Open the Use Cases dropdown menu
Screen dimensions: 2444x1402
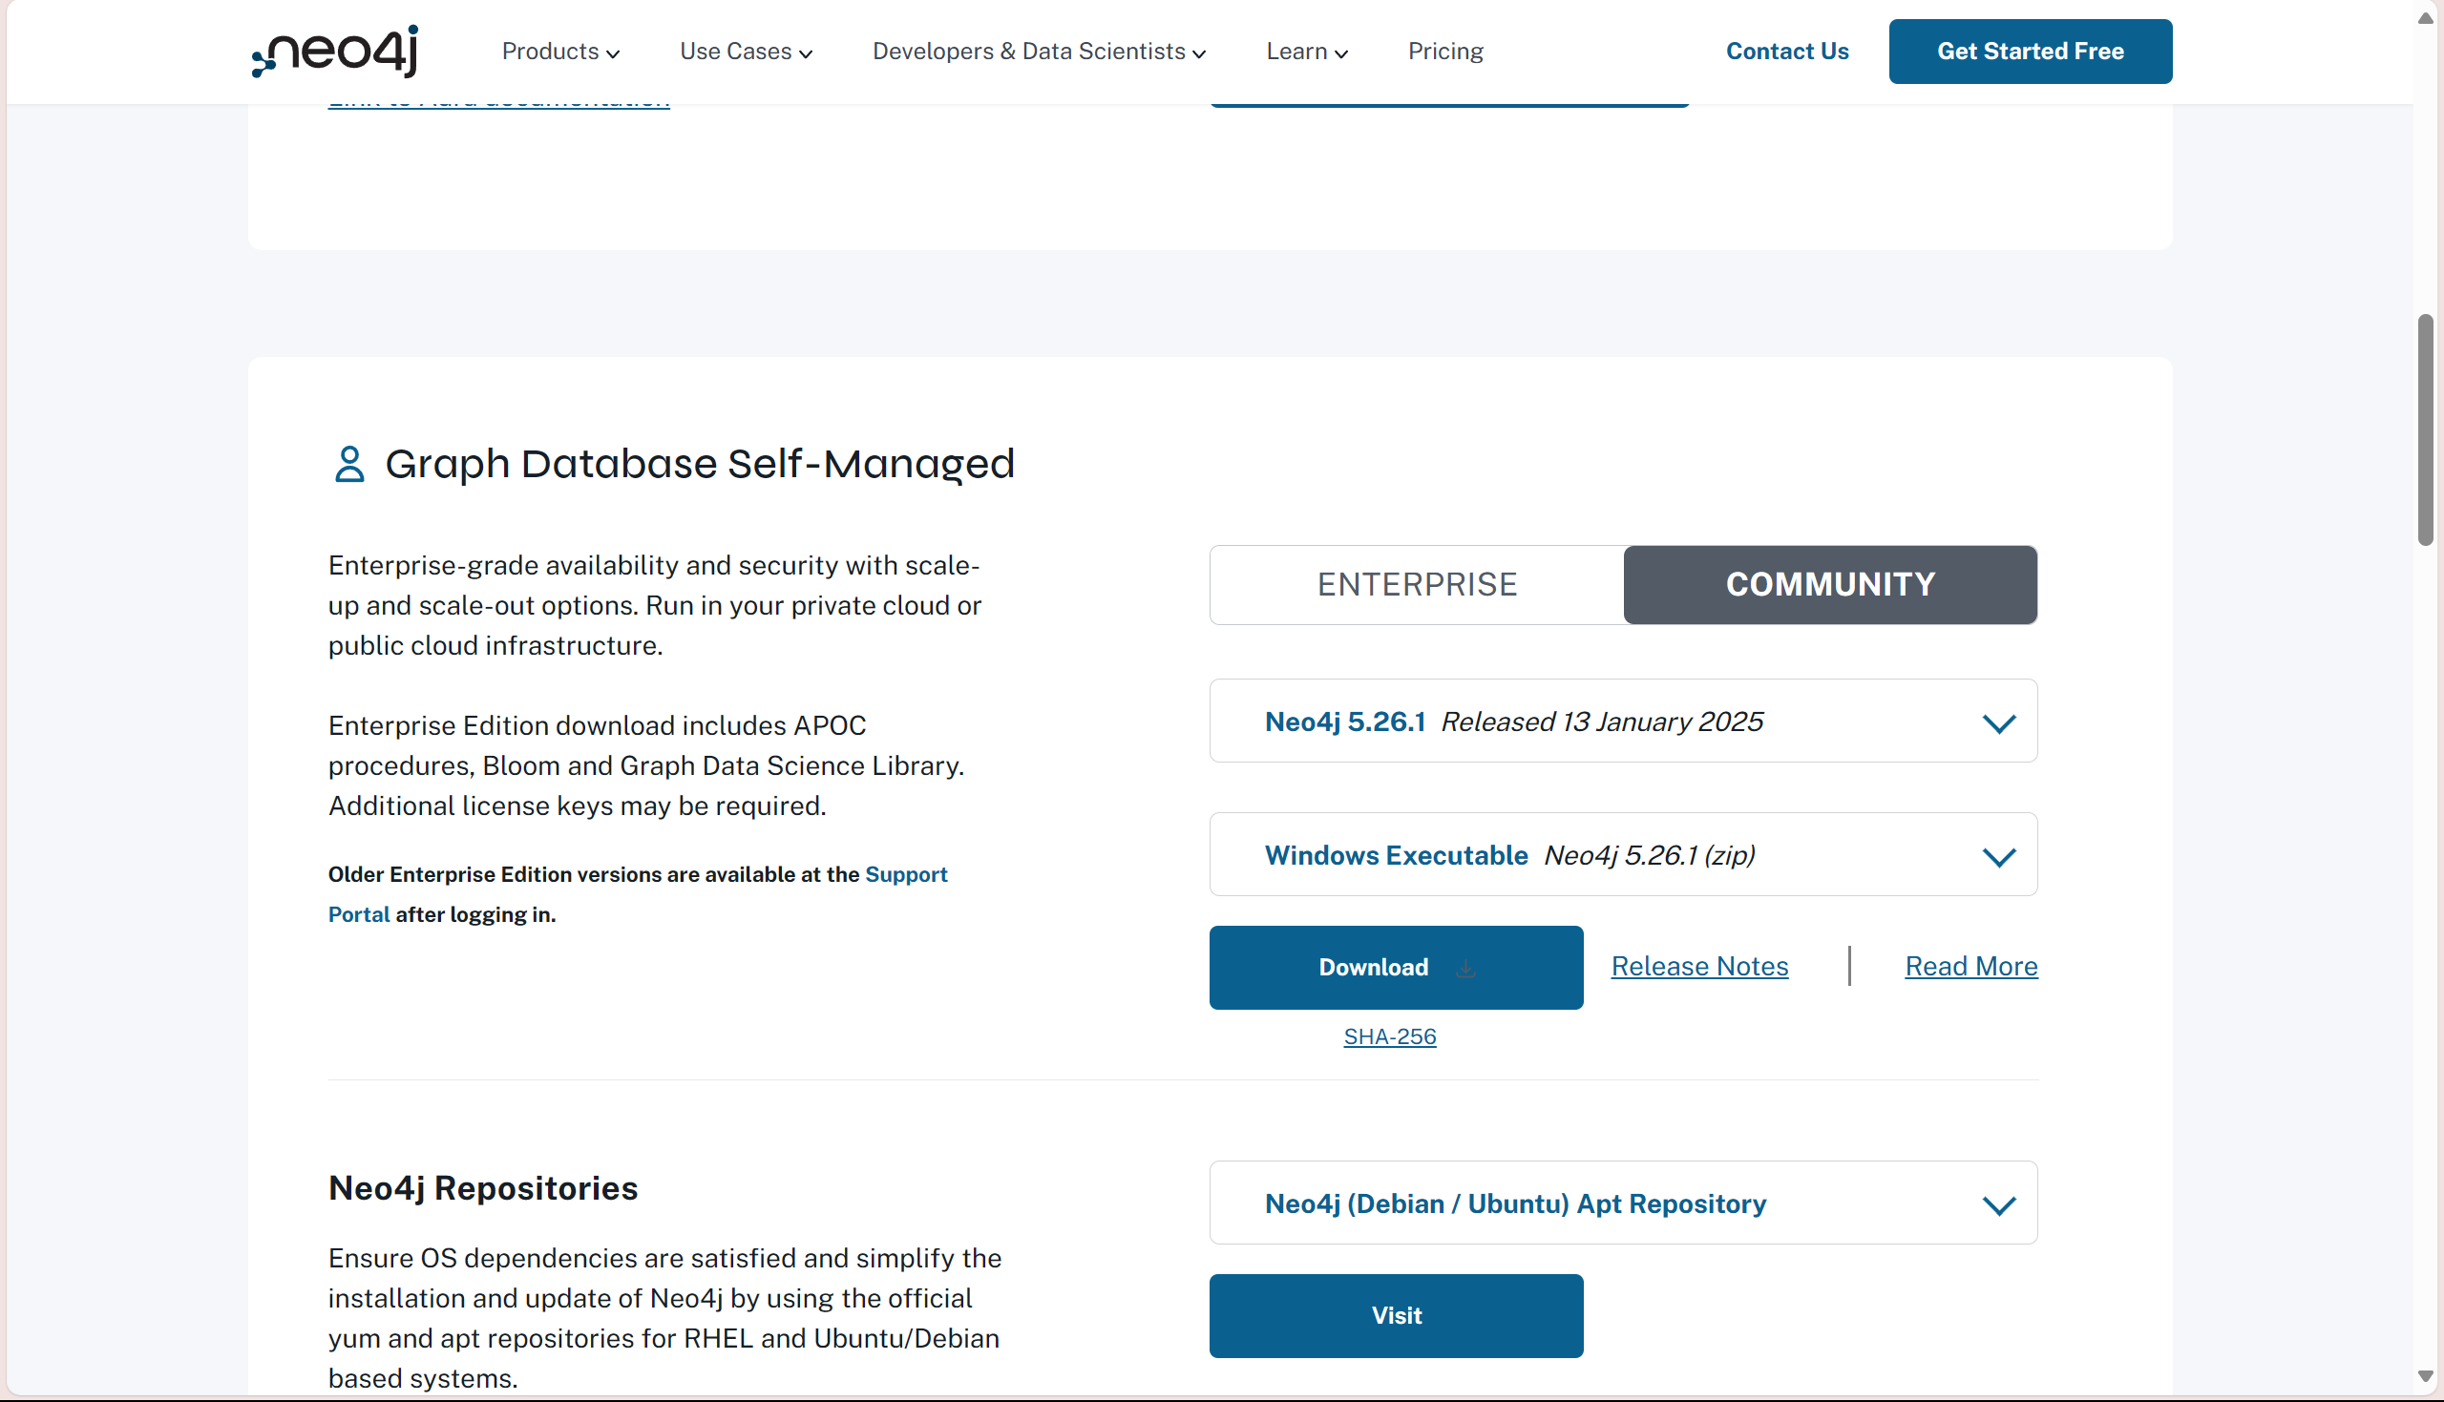pyautogui.click(x=746, y=51)
